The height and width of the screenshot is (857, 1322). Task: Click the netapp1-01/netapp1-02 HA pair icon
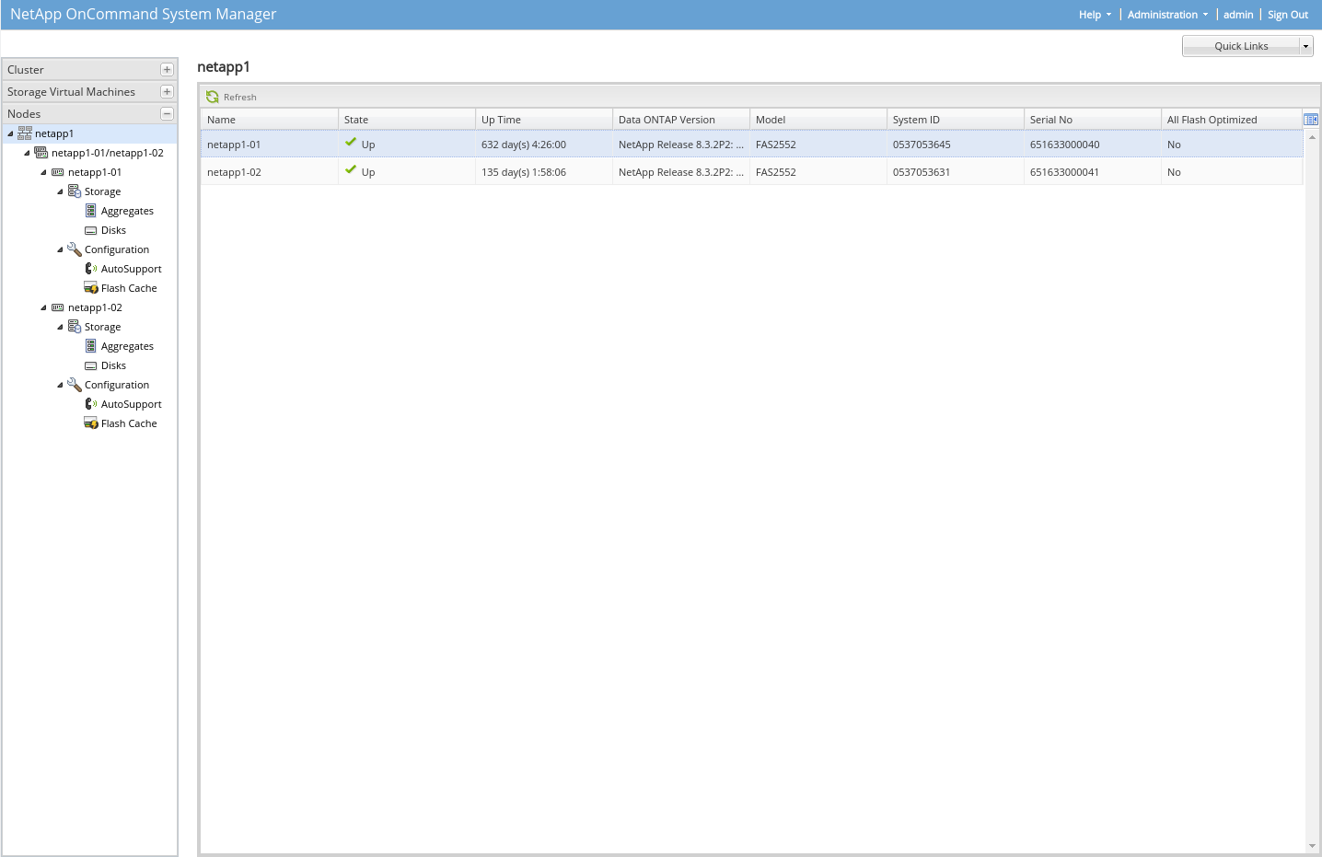click(x=41, y=153)
